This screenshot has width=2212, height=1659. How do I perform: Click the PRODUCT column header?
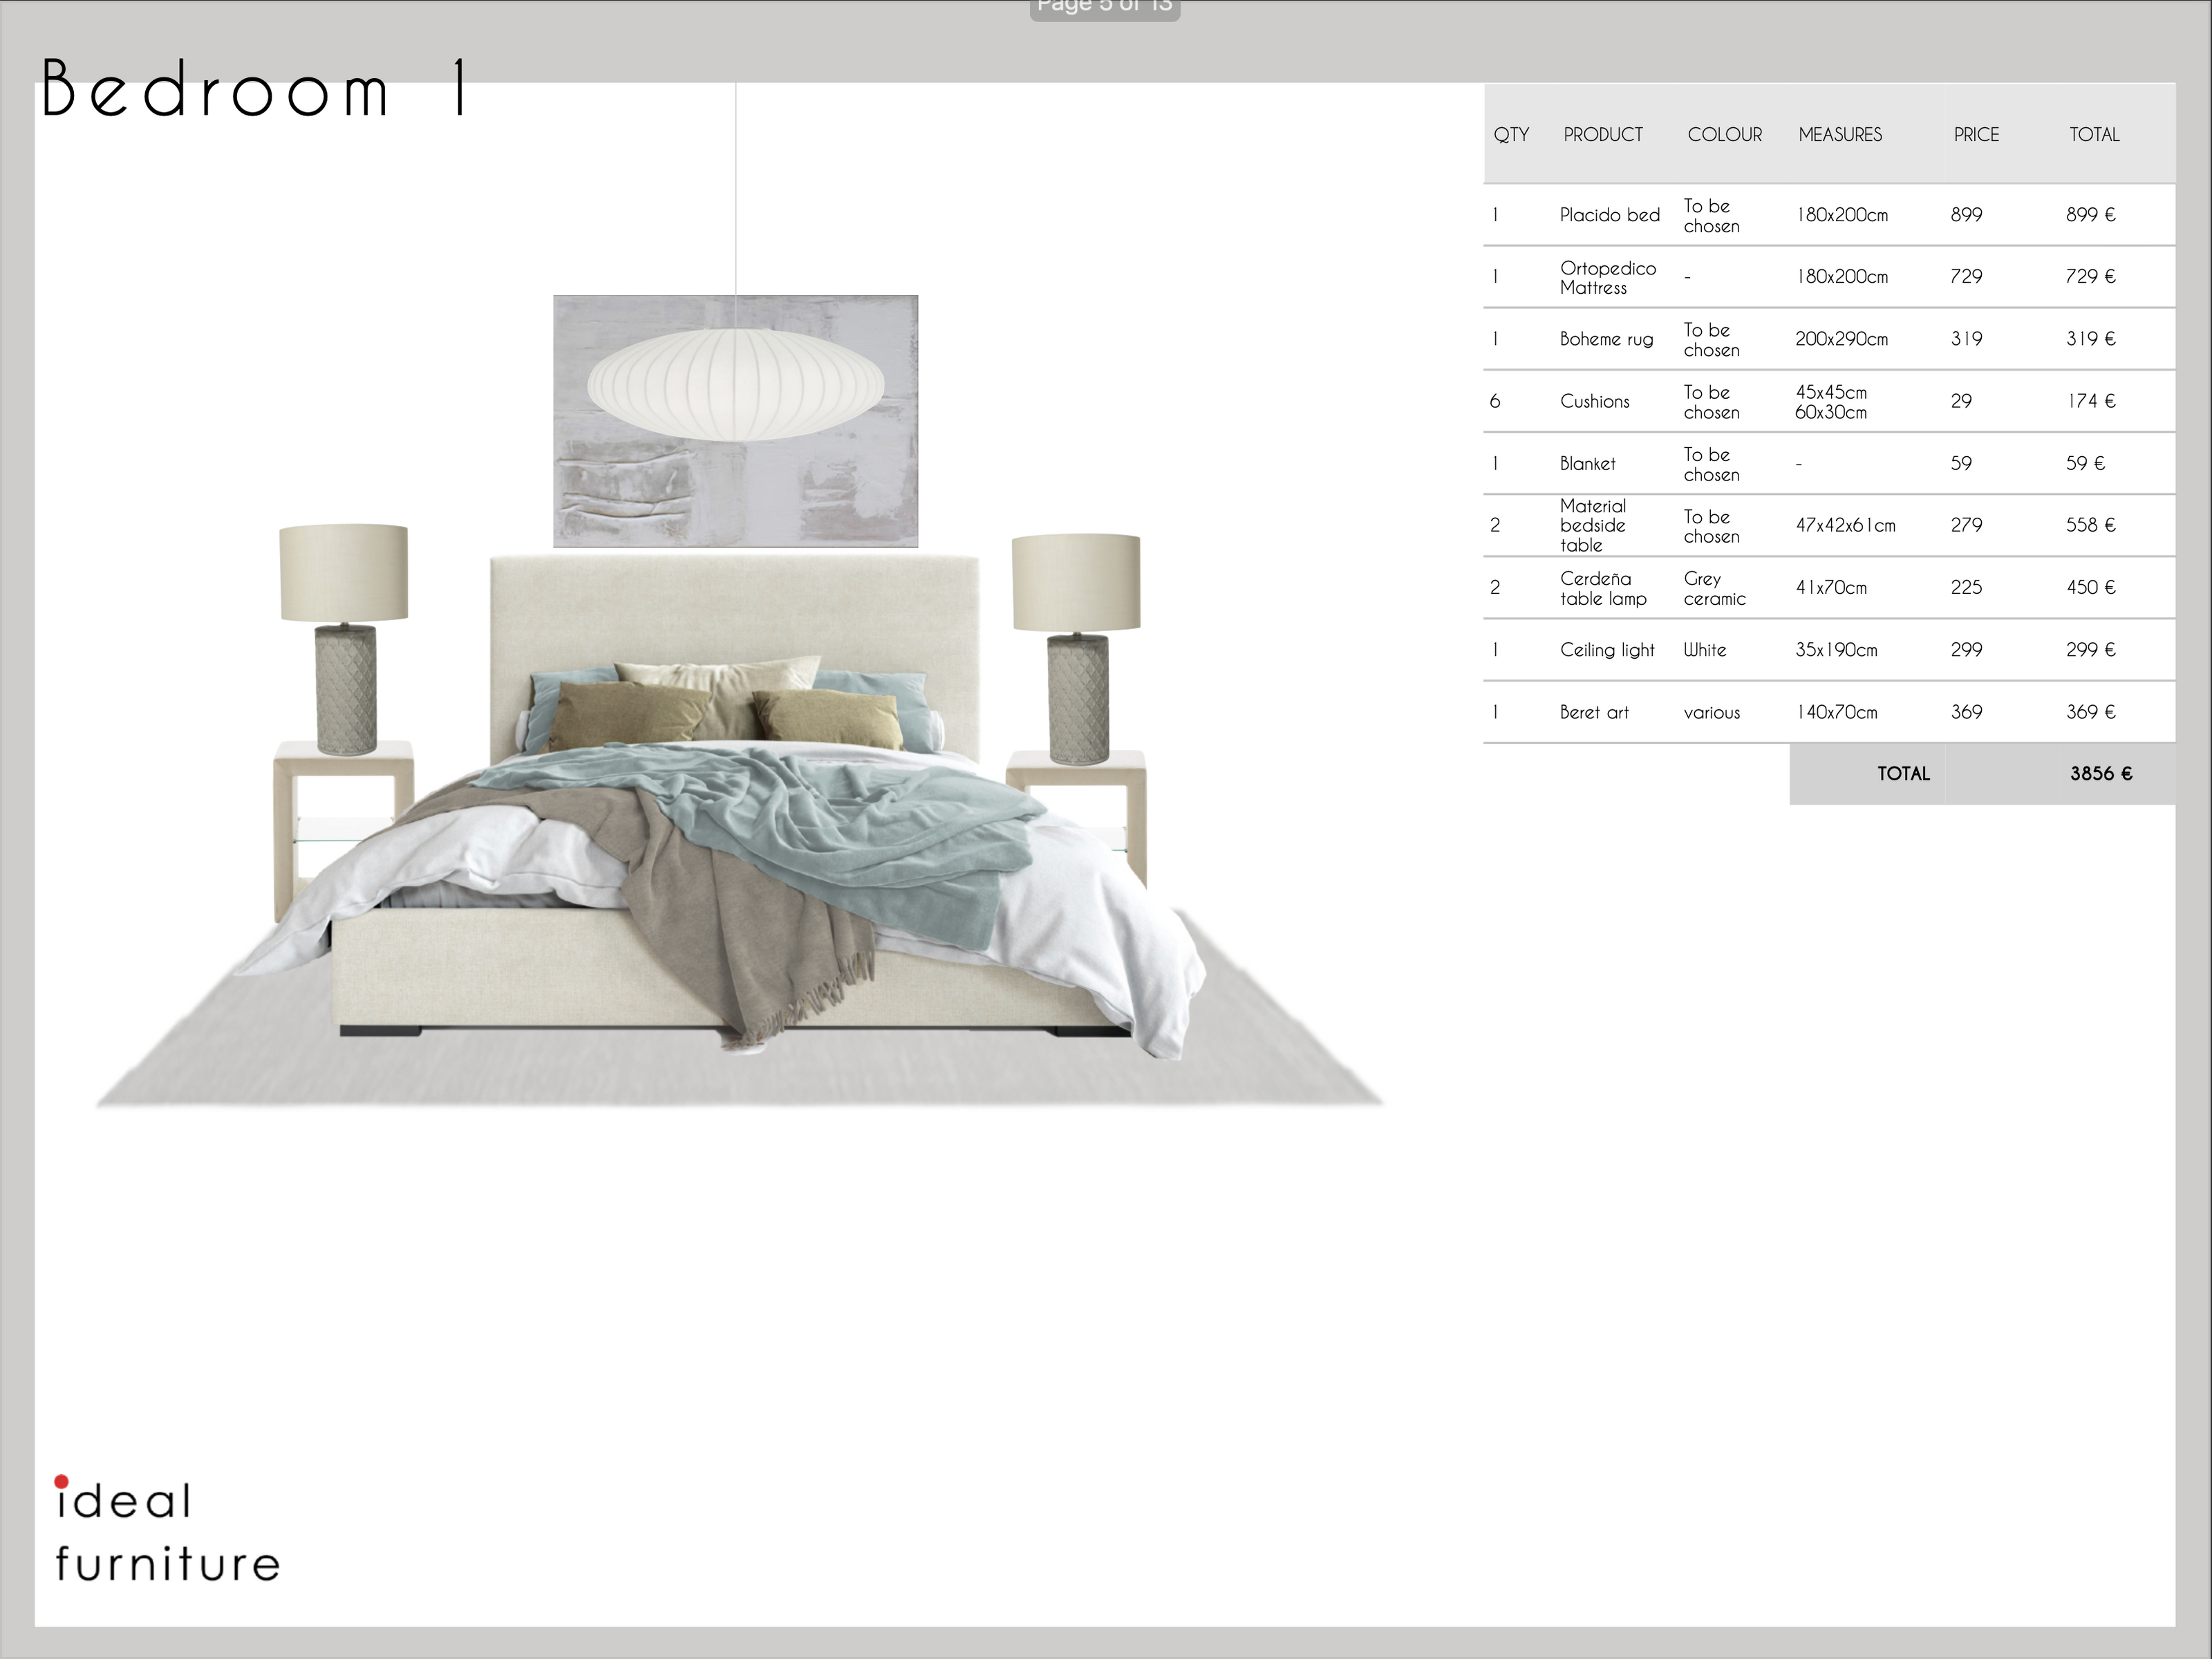click(x=1602, y=134)
